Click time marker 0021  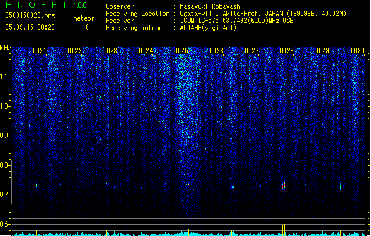[x=40, y=51]
